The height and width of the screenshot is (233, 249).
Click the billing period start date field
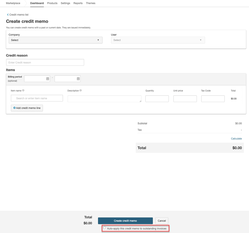37,79
